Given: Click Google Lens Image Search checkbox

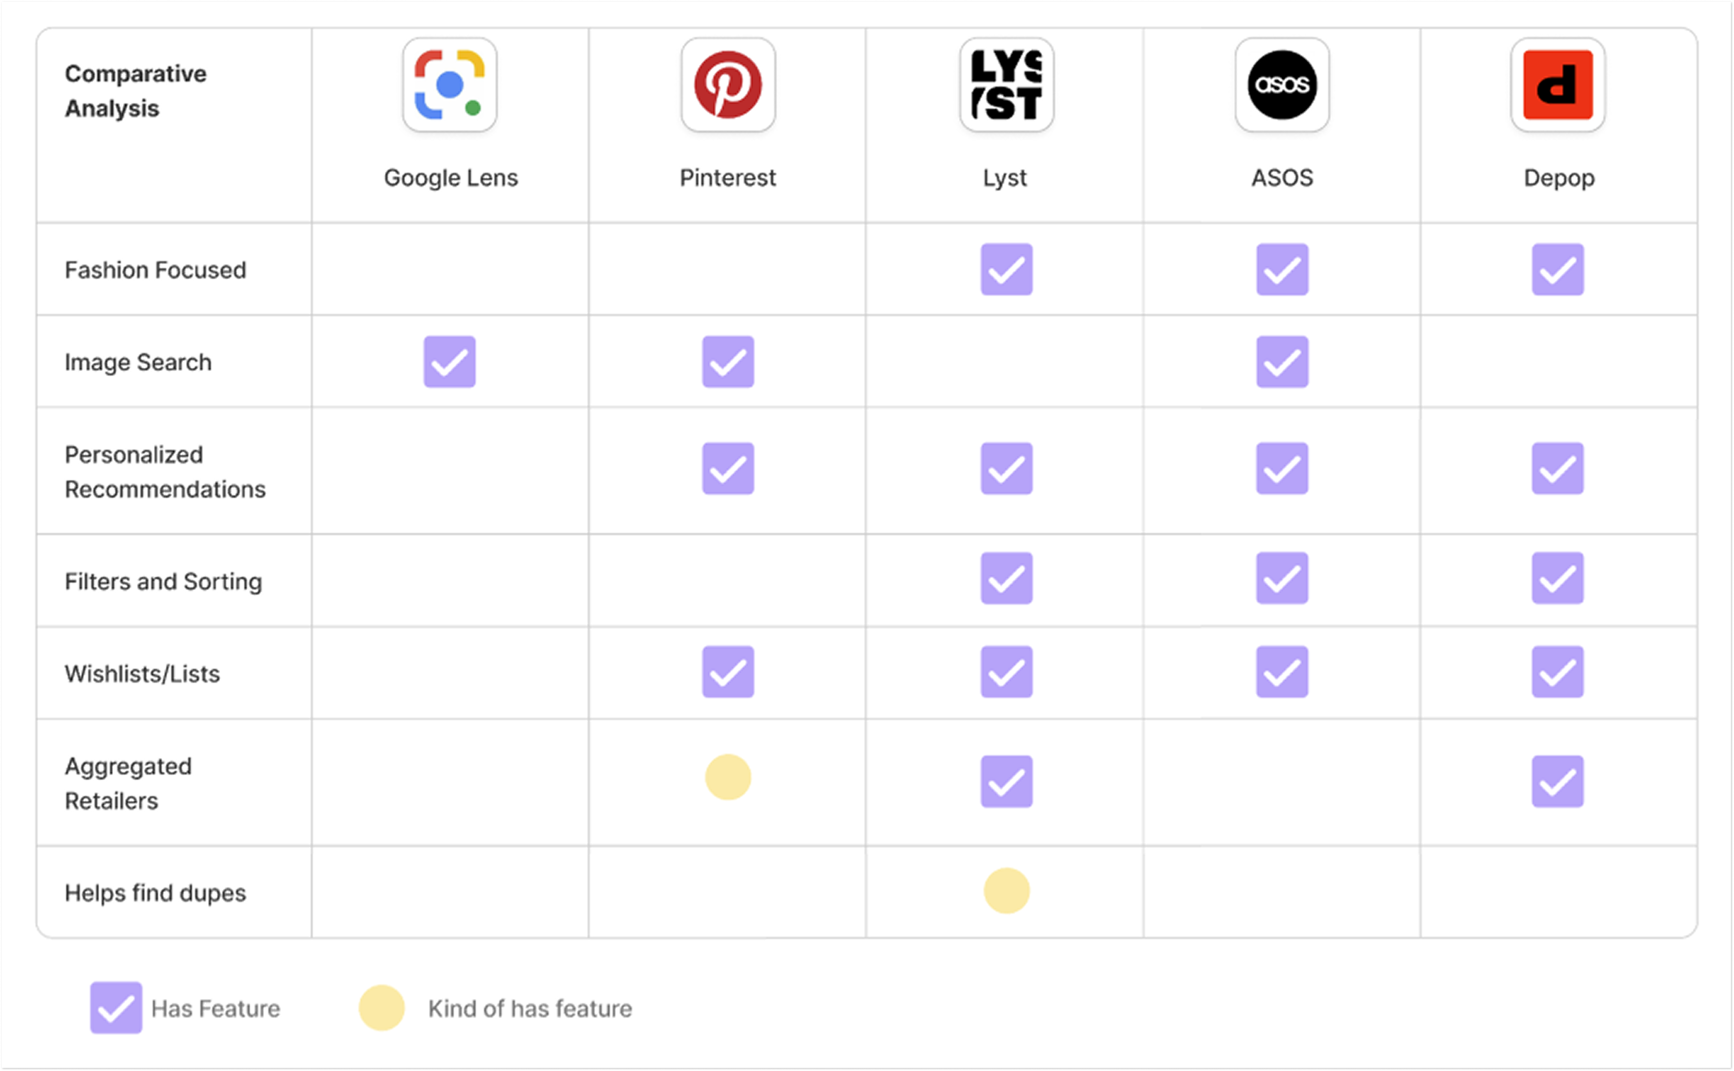Looking at the screenshot, I should [449, 362].
